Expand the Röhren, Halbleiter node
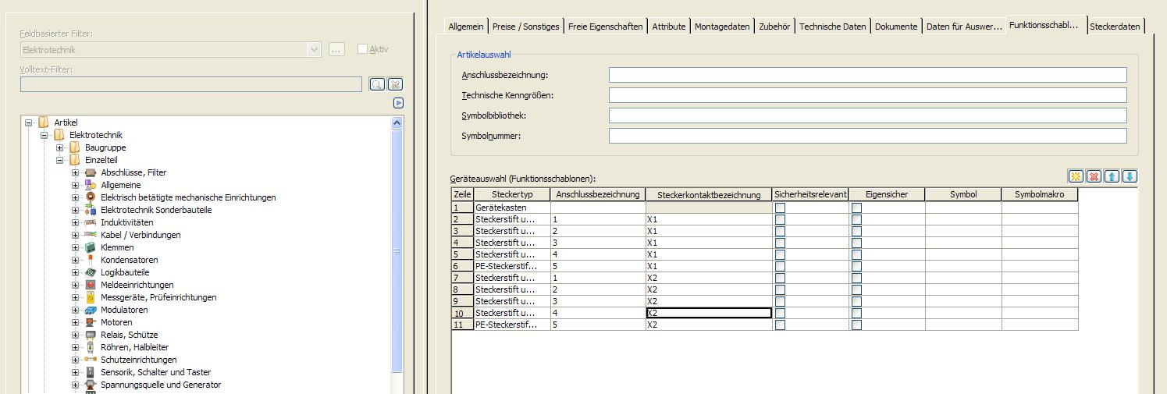This screenshot has width=1167, height=394. point(76,347)
